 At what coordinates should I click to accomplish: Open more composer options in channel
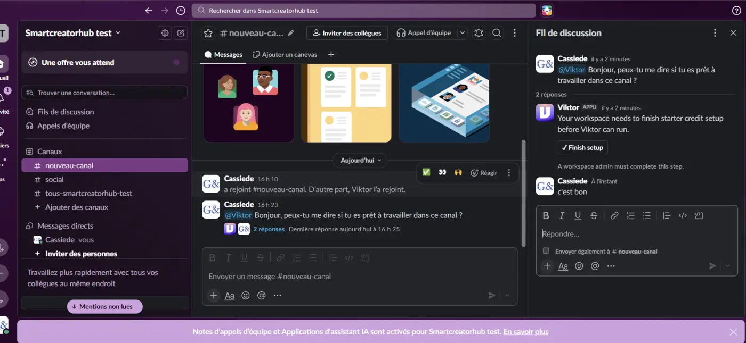[x=278, y=295]
